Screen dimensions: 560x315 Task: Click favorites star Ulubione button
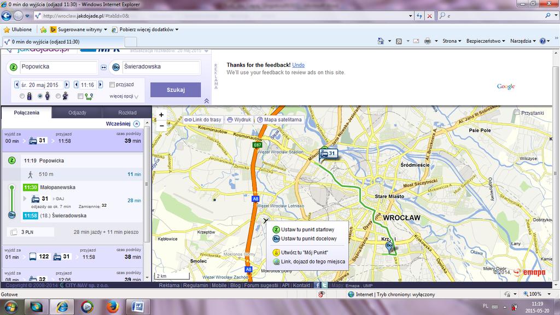point(17,30)
